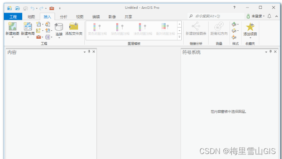Select the 浅色地图注释 layer template
The image size is (282, 159).
pyautogui.click(x=143, y=29)
